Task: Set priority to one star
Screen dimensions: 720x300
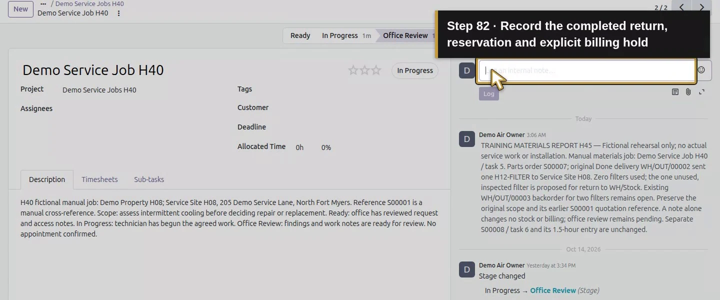Action: [x=353, y=70]
